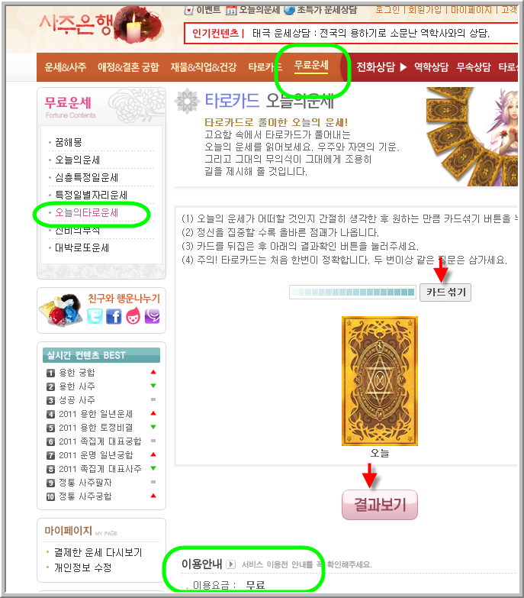Click the pink 결과보기 button
The width and height of the screenshot is (524, 598).
coord(380,505)
